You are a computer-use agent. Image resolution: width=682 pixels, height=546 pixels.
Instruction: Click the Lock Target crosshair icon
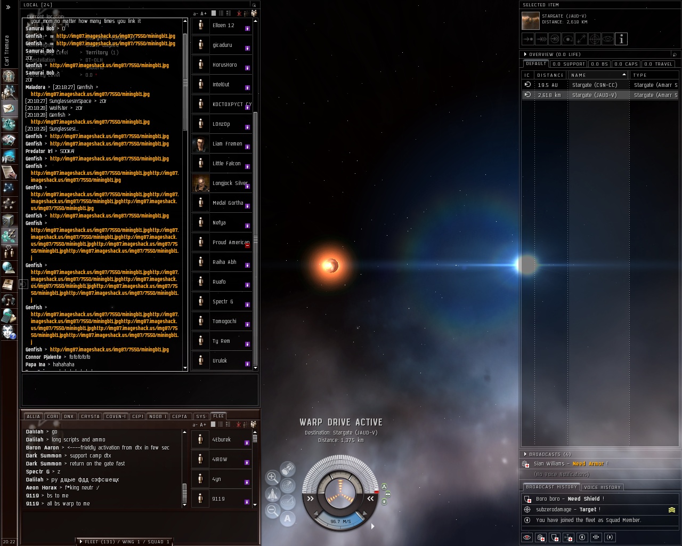pos(595,39)
